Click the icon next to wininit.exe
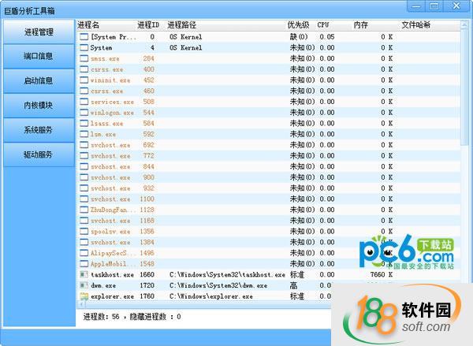This screenshot has height=346, width=473. click(84, 80)
